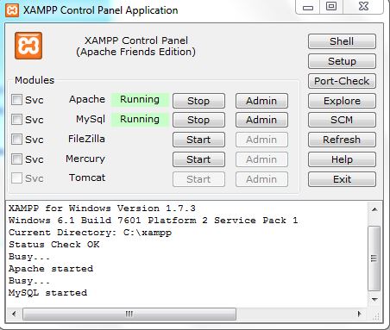390x330 pixels.
Task: Click the Apache Running status label
Action: pos(140,99)
